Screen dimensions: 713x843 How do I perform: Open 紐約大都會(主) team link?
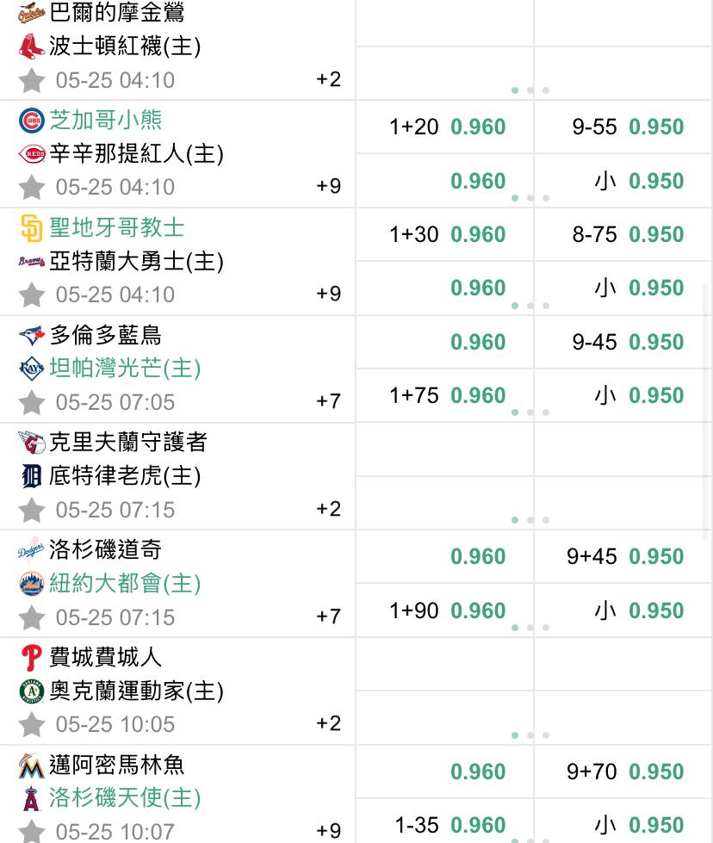125,583
